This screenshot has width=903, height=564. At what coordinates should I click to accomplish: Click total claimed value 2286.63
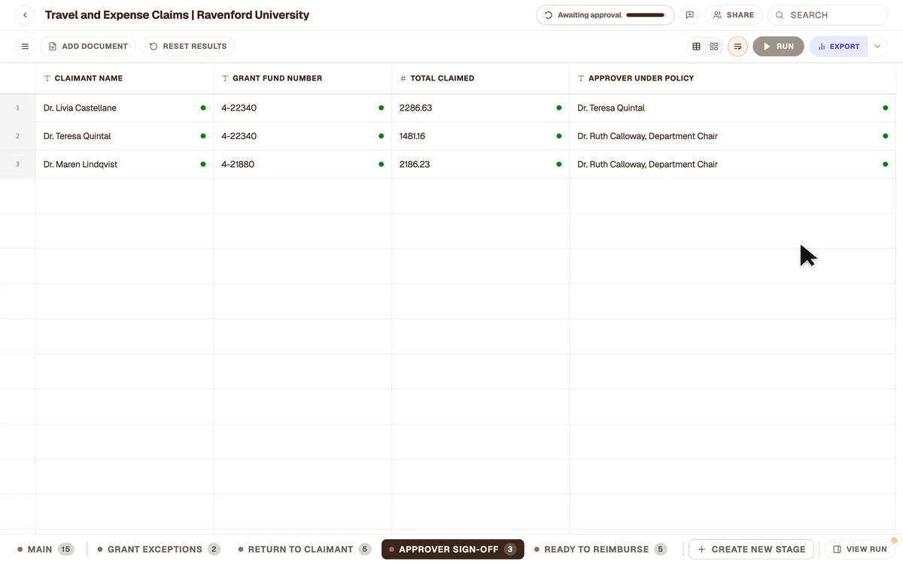coord(415,108)
